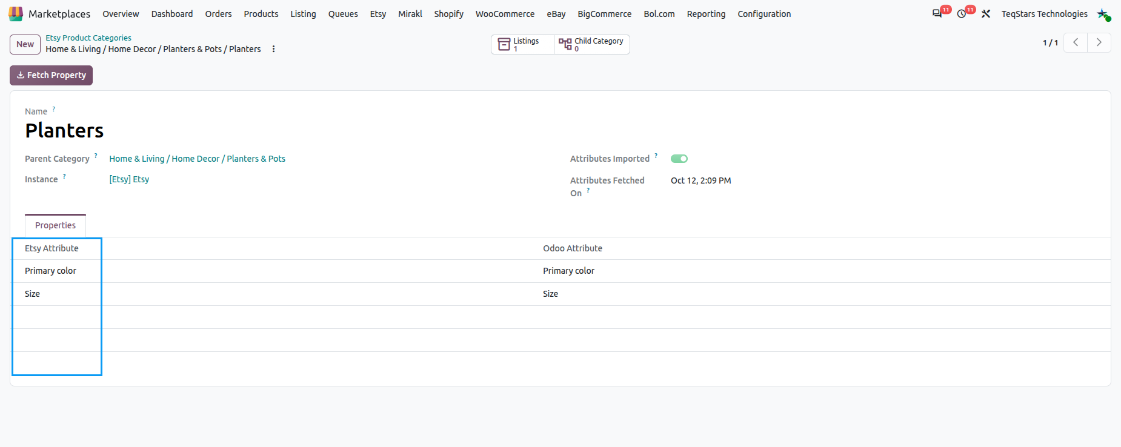
Task: Open the Configuration menu
Action: coord(764,14)
